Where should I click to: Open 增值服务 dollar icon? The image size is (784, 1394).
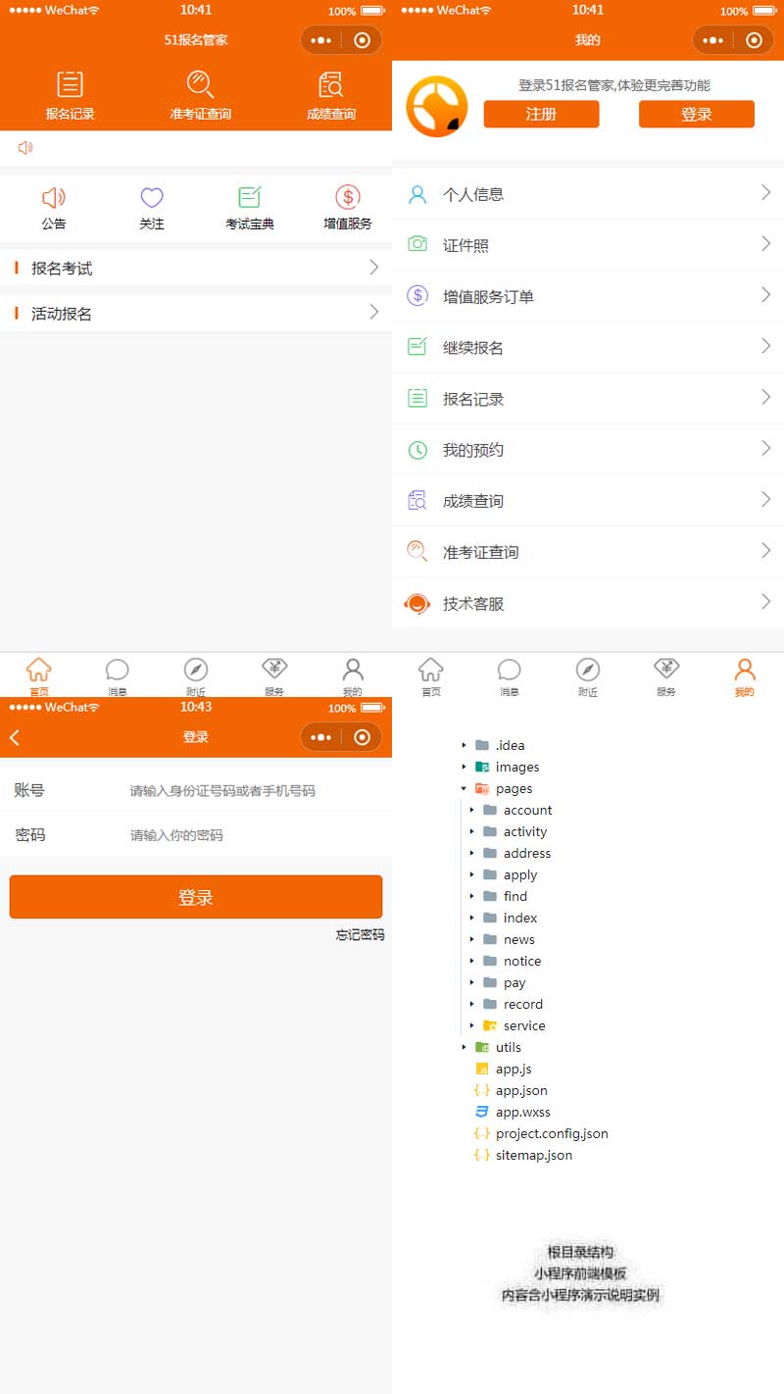tap(348, 198)
